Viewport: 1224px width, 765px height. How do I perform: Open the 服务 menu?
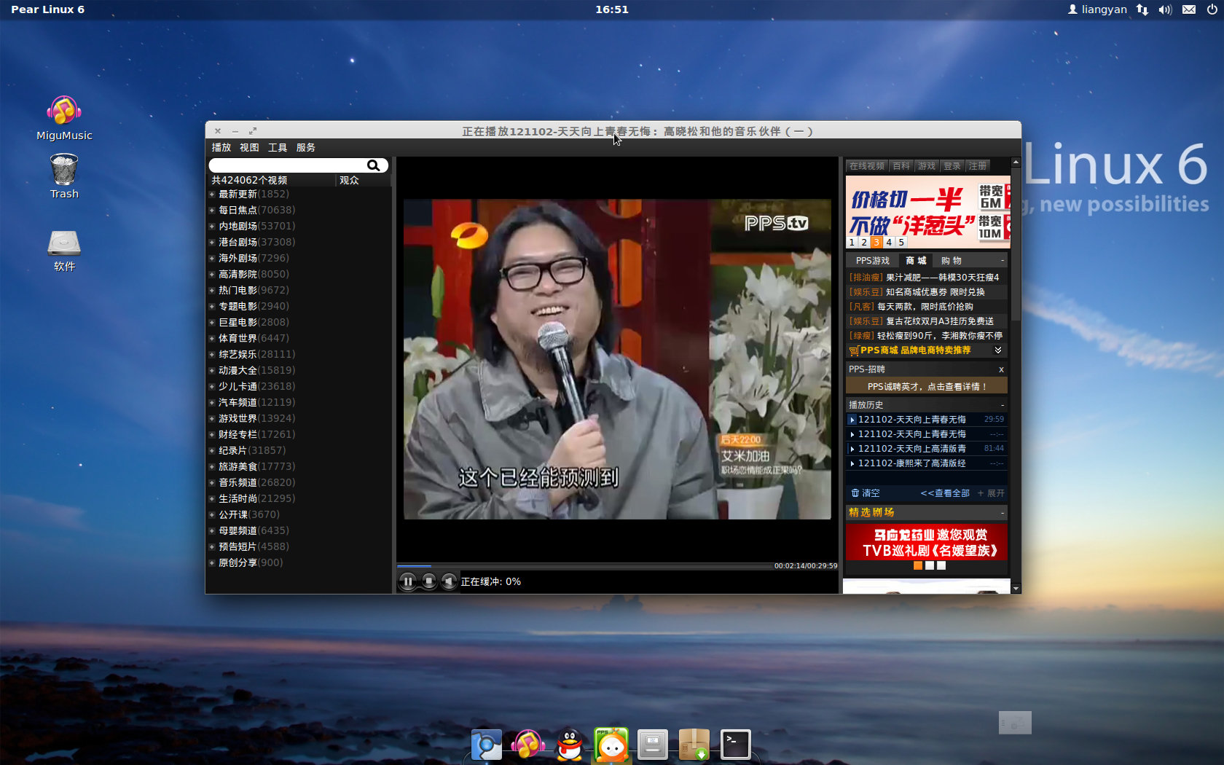pos(306,147)
